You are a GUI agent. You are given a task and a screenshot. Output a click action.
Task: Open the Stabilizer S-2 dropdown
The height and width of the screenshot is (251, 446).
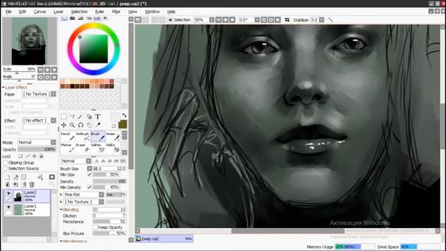[x=321, y=20]
